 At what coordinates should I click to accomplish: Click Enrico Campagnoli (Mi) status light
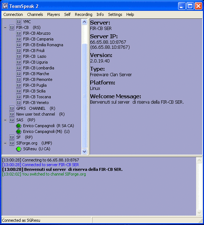19,131
